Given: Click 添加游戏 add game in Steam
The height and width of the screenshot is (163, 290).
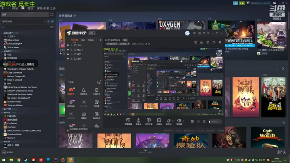Looking at the screenshot, I should coord(8,152).
